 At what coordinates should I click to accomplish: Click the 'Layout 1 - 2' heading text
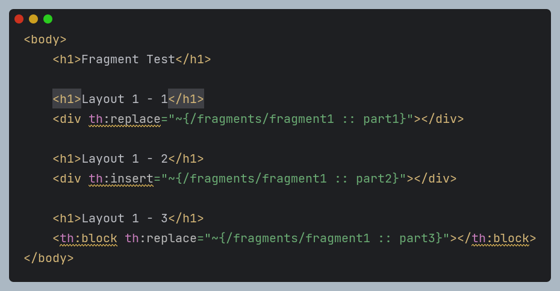(125, 158)
